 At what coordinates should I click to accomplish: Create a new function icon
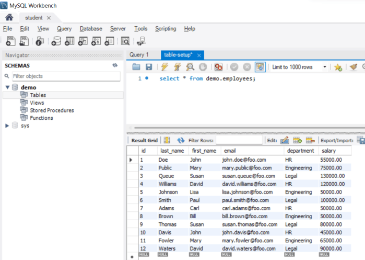coord(109,41)
